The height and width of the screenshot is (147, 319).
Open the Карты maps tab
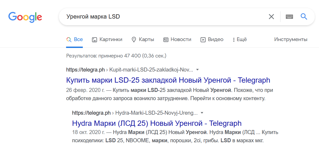pos(143,39)
